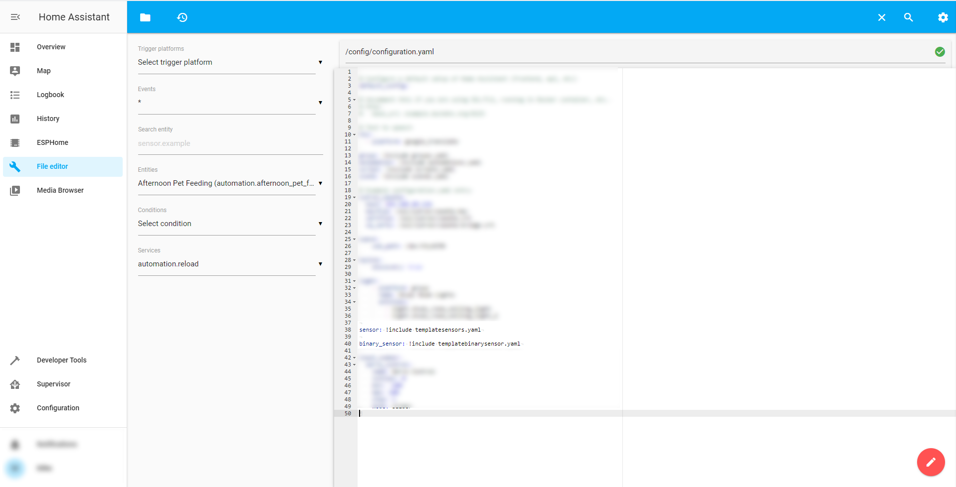This screenshot has width=956, height=487.
Task: Open the History chart icon
Action: [15, 119]
